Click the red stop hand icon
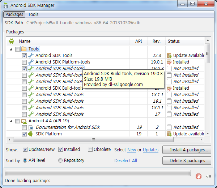 pos(199,176)
